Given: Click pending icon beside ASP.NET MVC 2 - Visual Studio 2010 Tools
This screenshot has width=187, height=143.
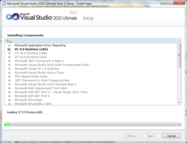Looking at the screenshot, I should point(10,92).
